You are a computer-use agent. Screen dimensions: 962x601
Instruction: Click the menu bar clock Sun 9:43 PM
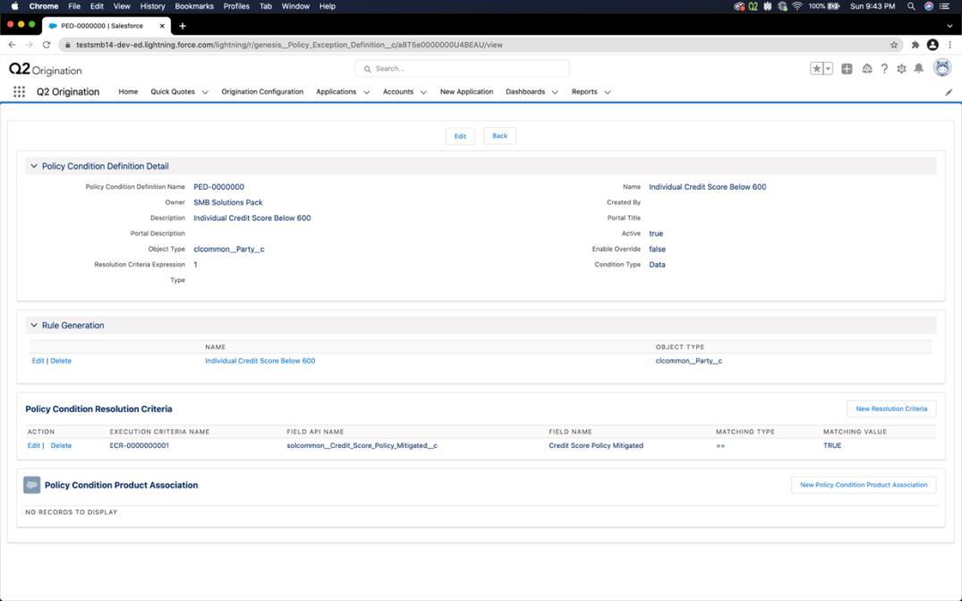tap(873, 6)
